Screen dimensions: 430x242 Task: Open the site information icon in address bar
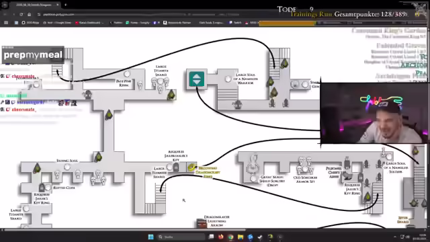click(39, 14)
